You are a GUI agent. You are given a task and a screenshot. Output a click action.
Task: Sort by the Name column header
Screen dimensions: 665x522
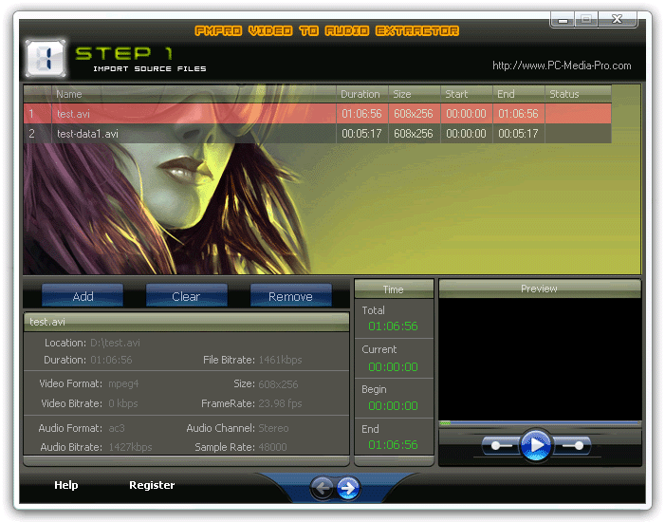[x=194, y=94]
